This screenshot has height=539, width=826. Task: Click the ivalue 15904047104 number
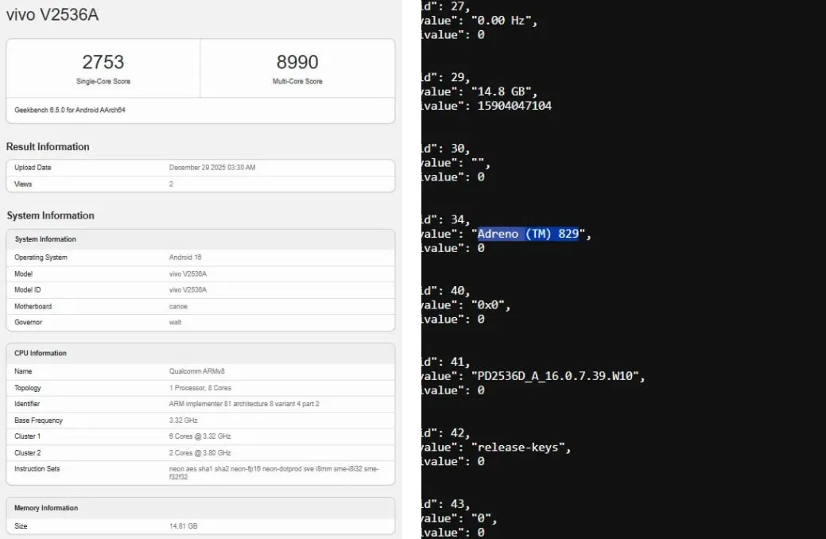[514, 106]
